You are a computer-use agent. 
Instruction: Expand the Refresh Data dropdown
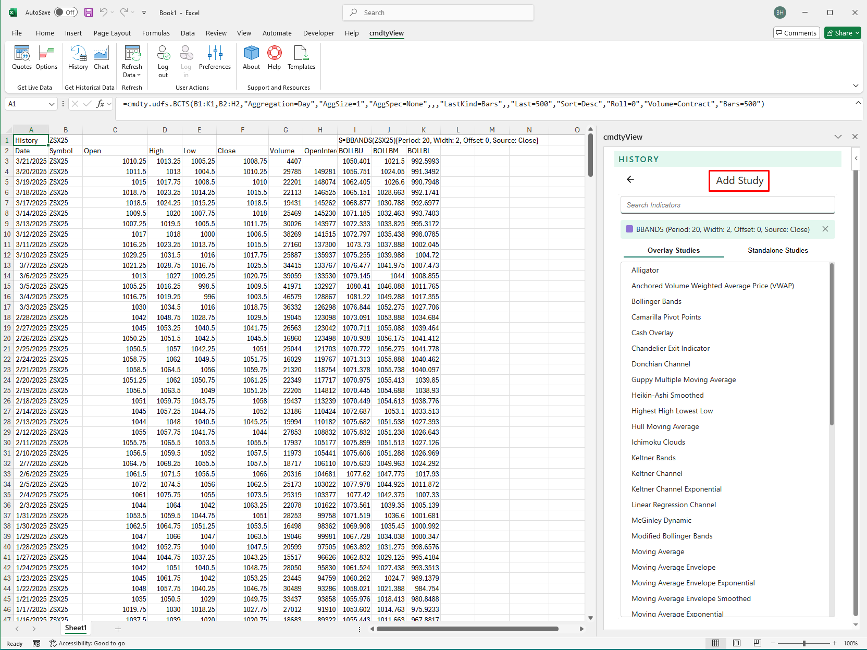click(132, 71)
